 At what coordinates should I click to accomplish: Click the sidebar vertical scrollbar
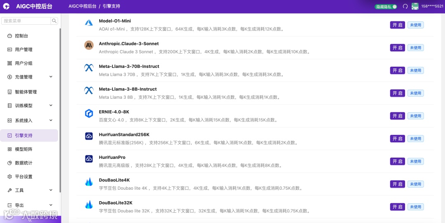(x=60, y=110)
